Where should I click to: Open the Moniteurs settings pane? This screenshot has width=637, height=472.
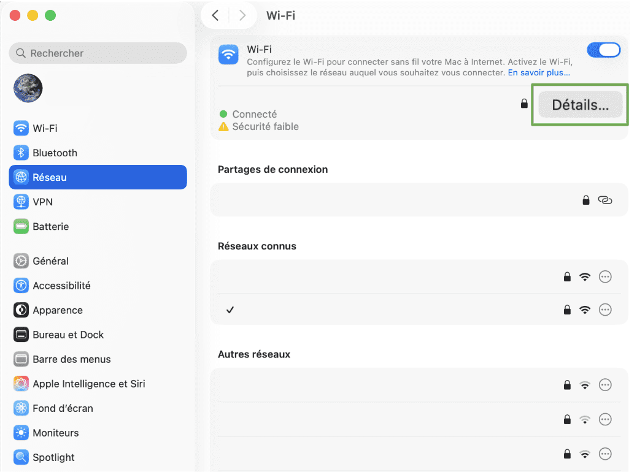point(56,432)
